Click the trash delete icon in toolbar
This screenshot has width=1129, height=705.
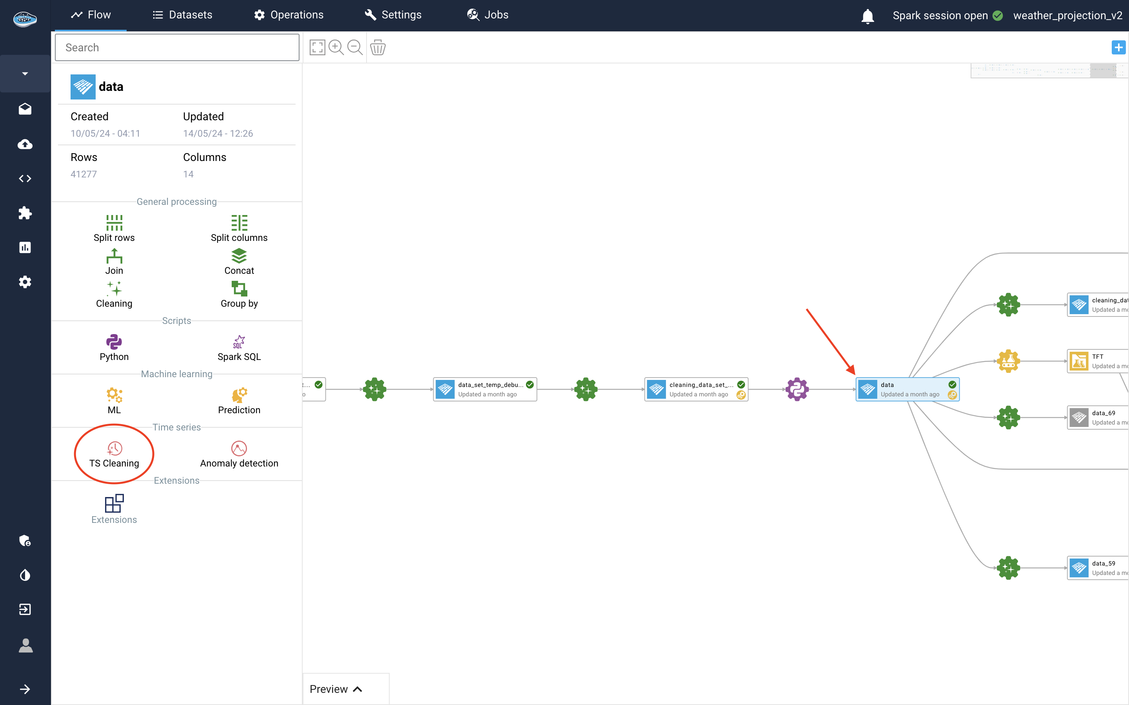point(378,47)
